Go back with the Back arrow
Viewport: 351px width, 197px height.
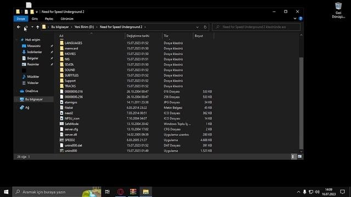point(19,27)
